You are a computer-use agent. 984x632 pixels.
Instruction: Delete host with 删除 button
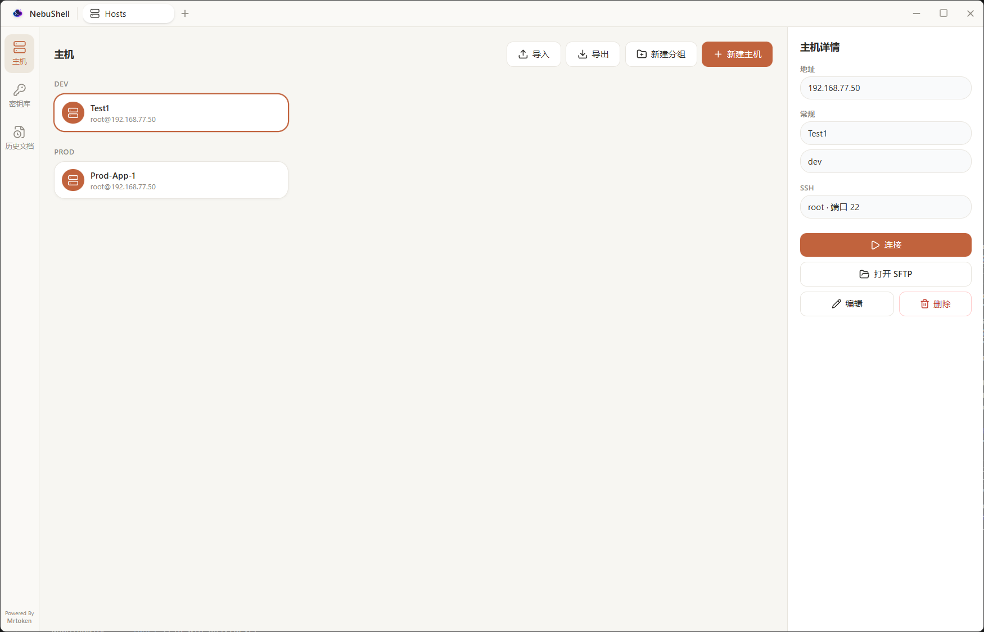point(935,304)
